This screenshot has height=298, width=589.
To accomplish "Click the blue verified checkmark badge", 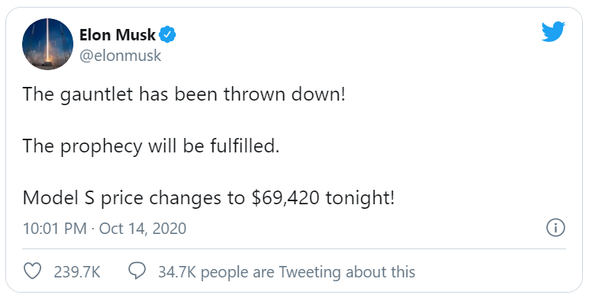I will (x=167, y=35).
